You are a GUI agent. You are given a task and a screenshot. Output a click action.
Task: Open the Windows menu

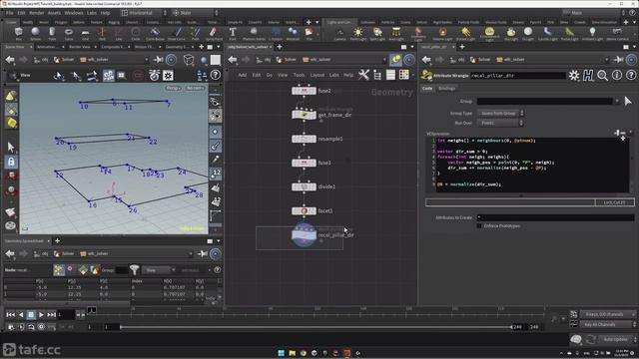74,13
